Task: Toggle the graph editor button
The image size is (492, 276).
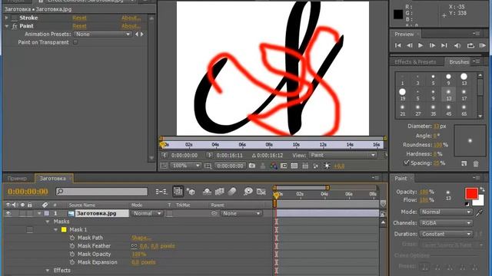Action: pyautogui.click(x=261, y=191)
